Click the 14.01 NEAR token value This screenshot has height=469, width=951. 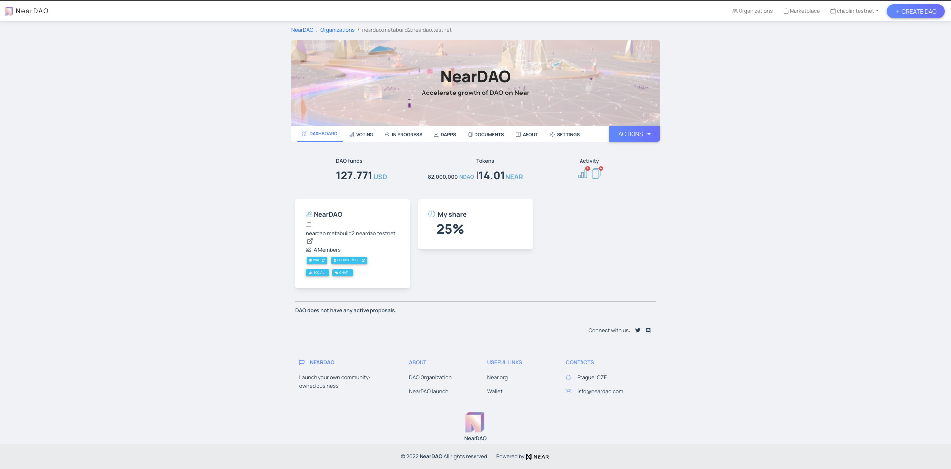coord(501,176)
